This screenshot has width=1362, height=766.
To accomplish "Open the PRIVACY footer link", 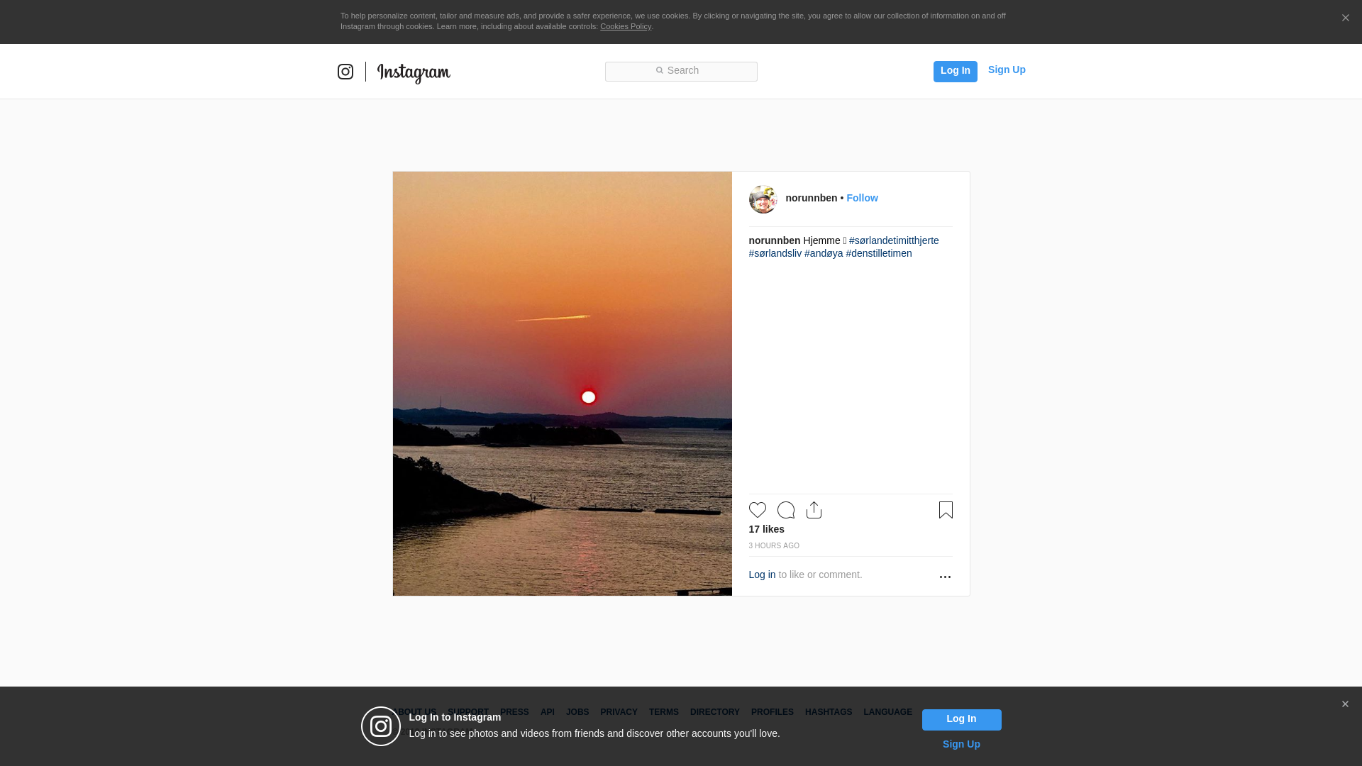I will [619, 712].
